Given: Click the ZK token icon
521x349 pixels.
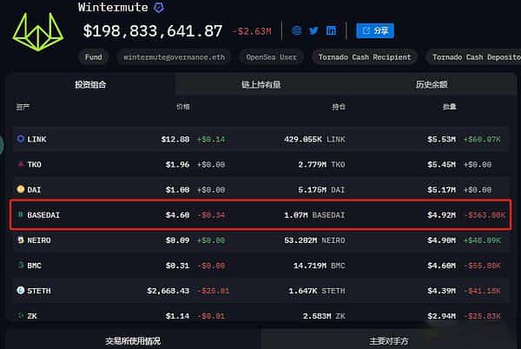Looking at the screenshot, I should (x=21, y=315).
